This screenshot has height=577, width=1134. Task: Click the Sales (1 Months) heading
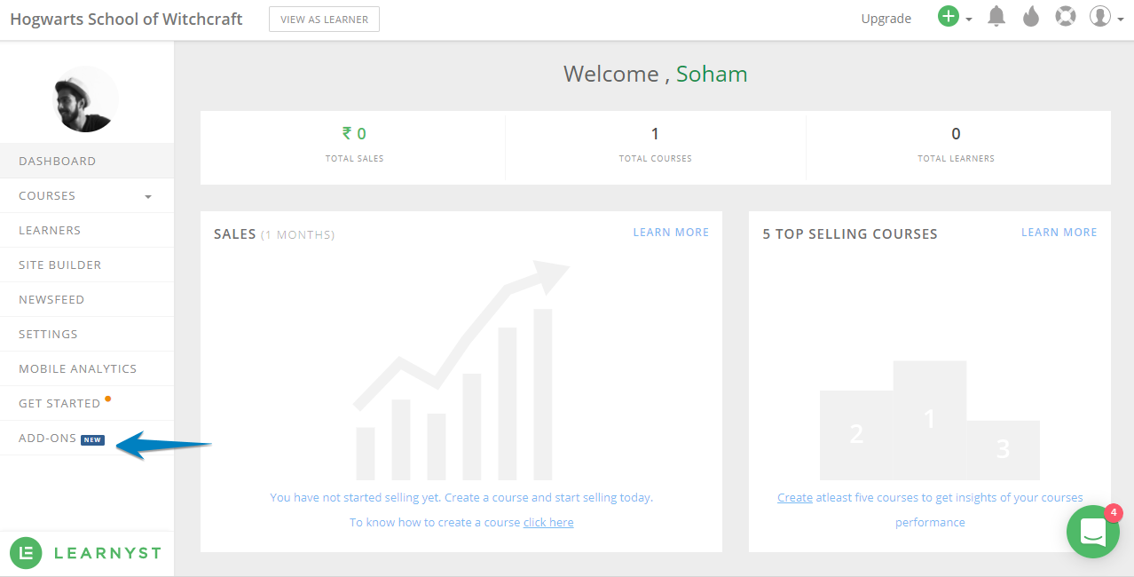coord(274,234)
